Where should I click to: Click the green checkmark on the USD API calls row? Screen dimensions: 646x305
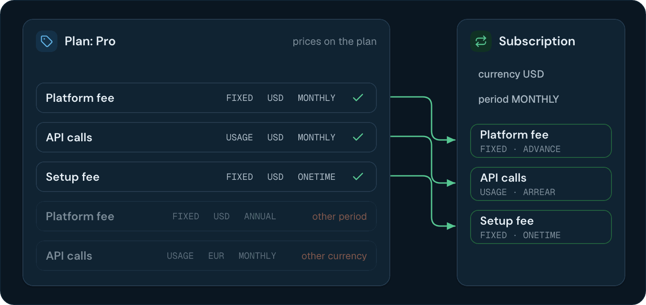(x=358, y=137)
